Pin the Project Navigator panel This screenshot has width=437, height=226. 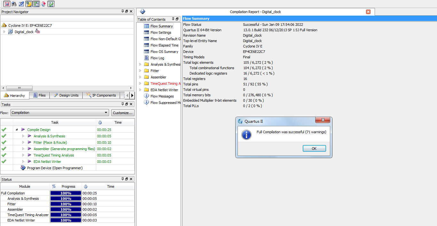tap(122, 11)
